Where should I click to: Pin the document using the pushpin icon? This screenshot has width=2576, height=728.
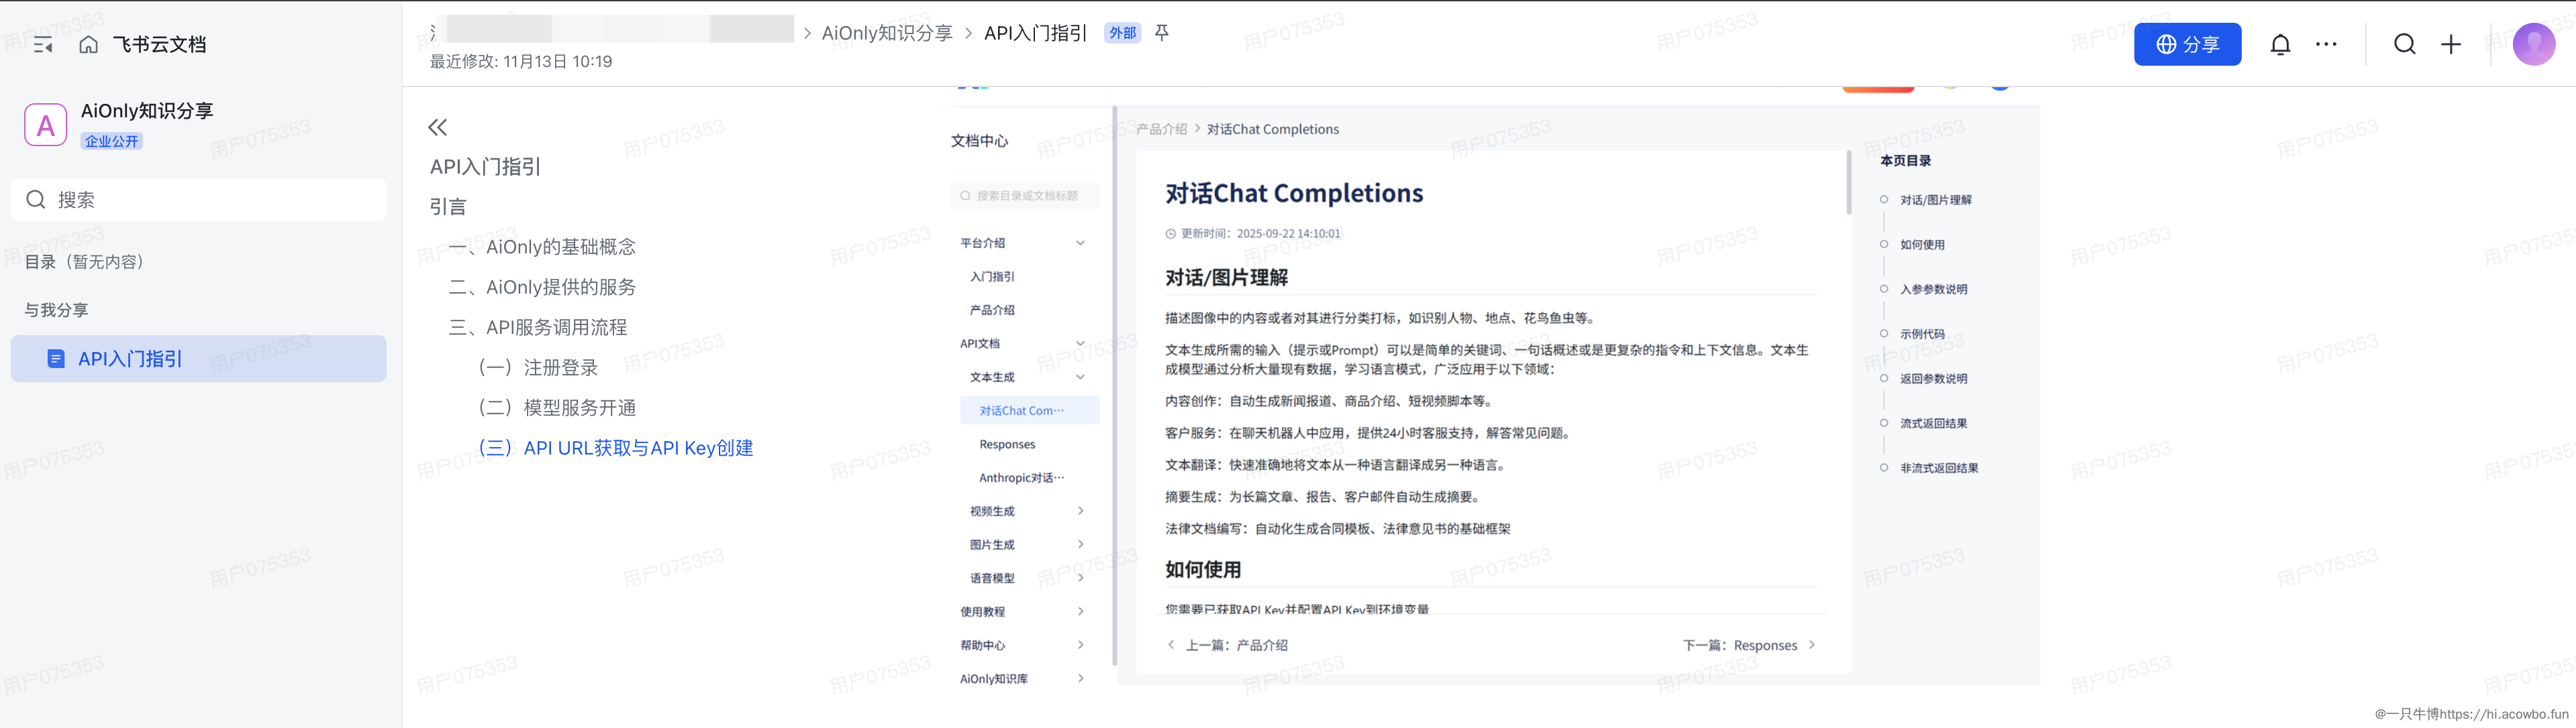[x=1162, y=33]
